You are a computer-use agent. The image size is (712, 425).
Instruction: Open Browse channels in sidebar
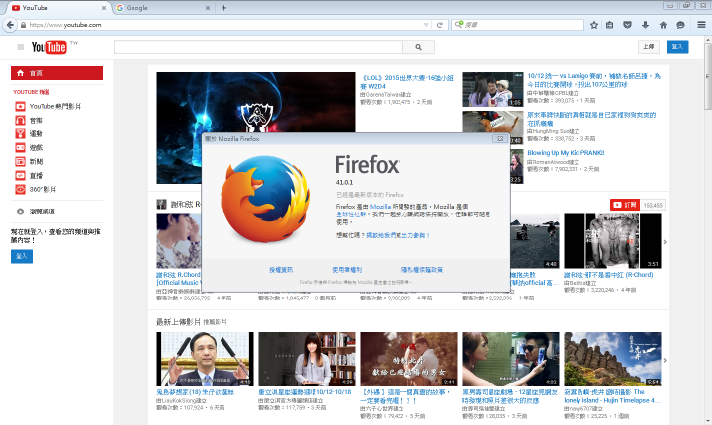click(42, 212)
